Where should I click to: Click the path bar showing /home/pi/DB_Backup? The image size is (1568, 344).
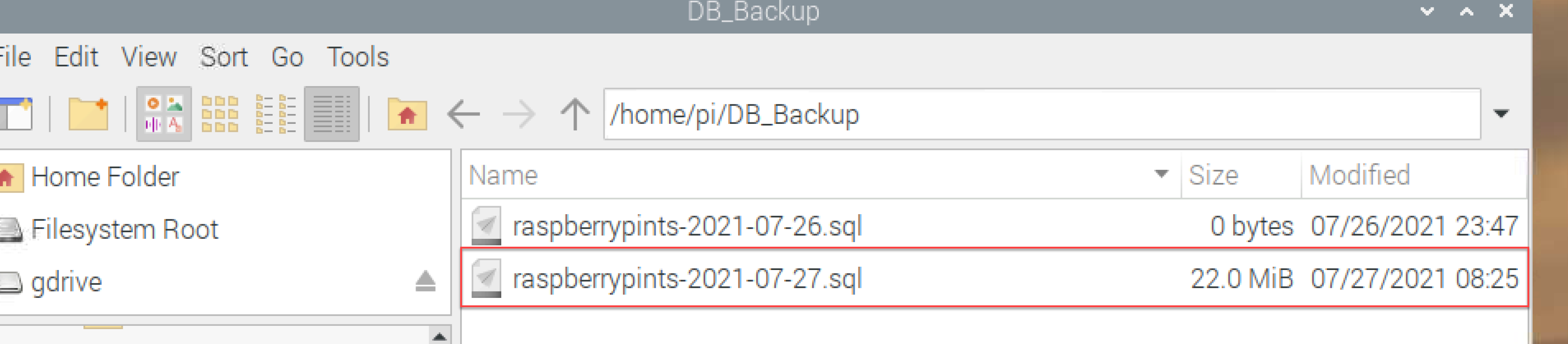1042,114
